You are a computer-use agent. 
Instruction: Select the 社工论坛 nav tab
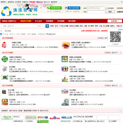point(39,21)
